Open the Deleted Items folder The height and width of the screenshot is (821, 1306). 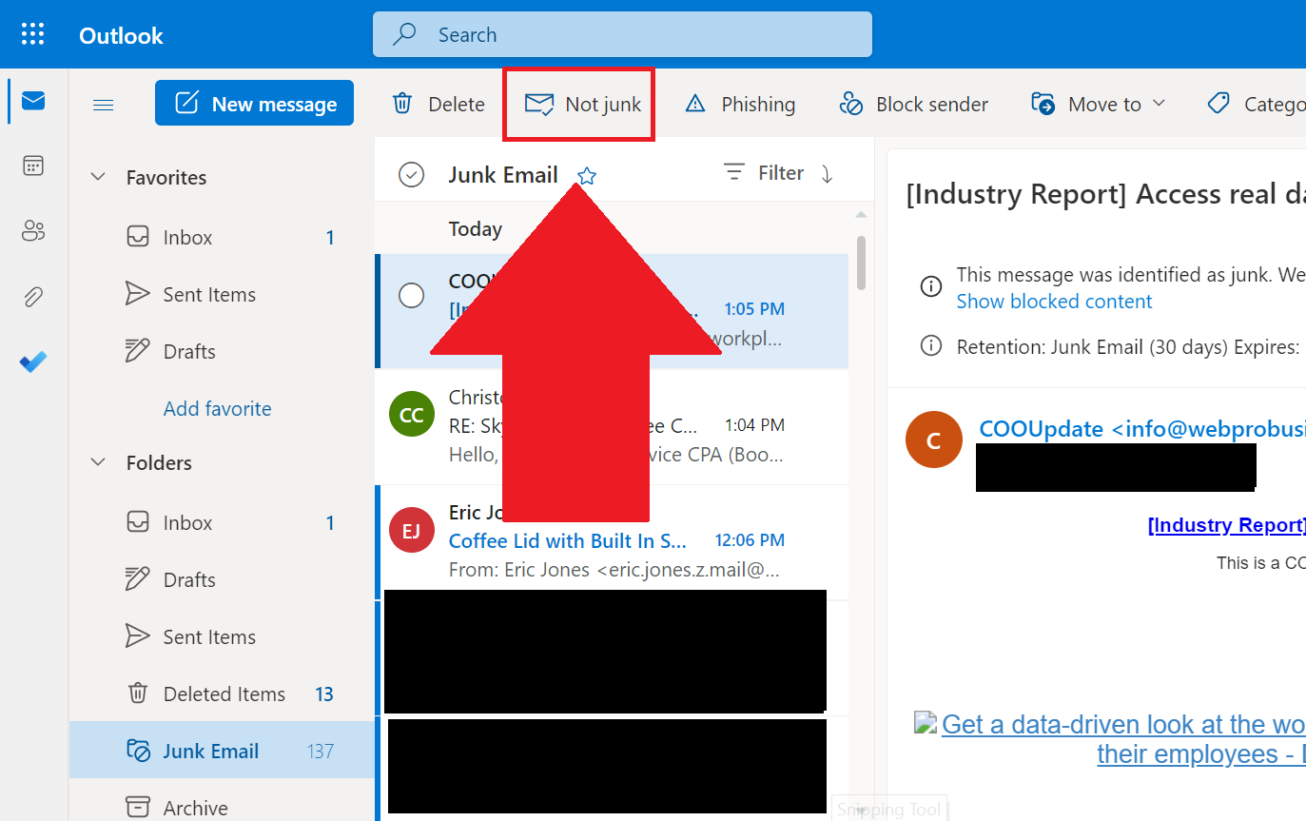[x=224, y=694]
